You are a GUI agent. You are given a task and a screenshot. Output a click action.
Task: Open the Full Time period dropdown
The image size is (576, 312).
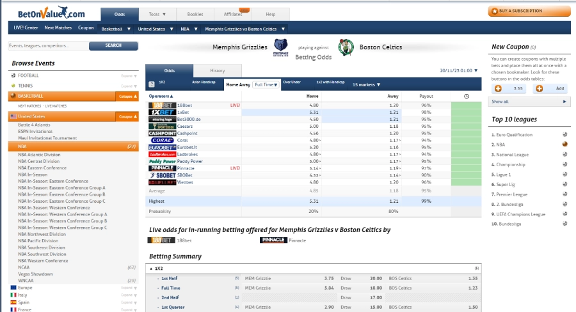point(266,84)
